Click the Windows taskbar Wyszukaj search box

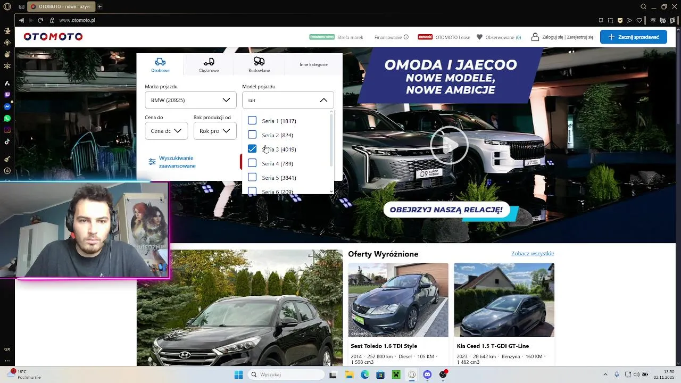287,374
